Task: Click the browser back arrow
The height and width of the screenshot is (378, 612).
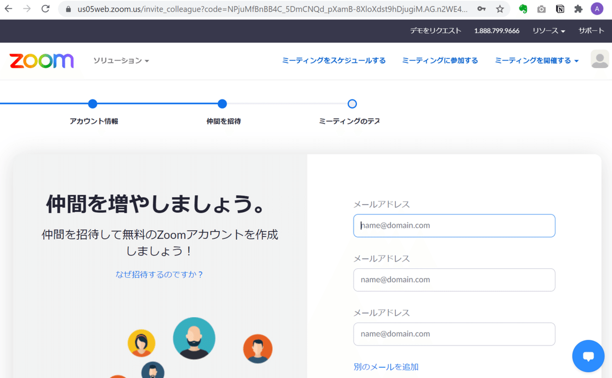Action: [9, 9]
